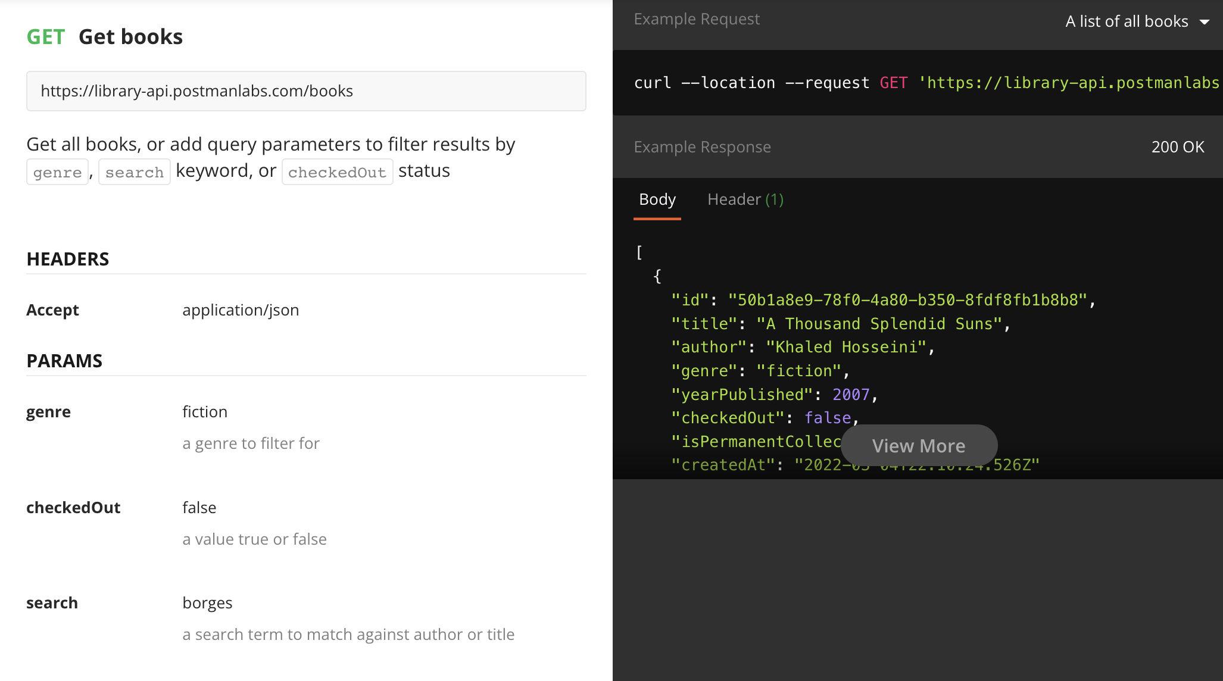Select the fiction genre value in PARAMS
This screenshot has width=1223, height=681.
(x=205, y=411)
